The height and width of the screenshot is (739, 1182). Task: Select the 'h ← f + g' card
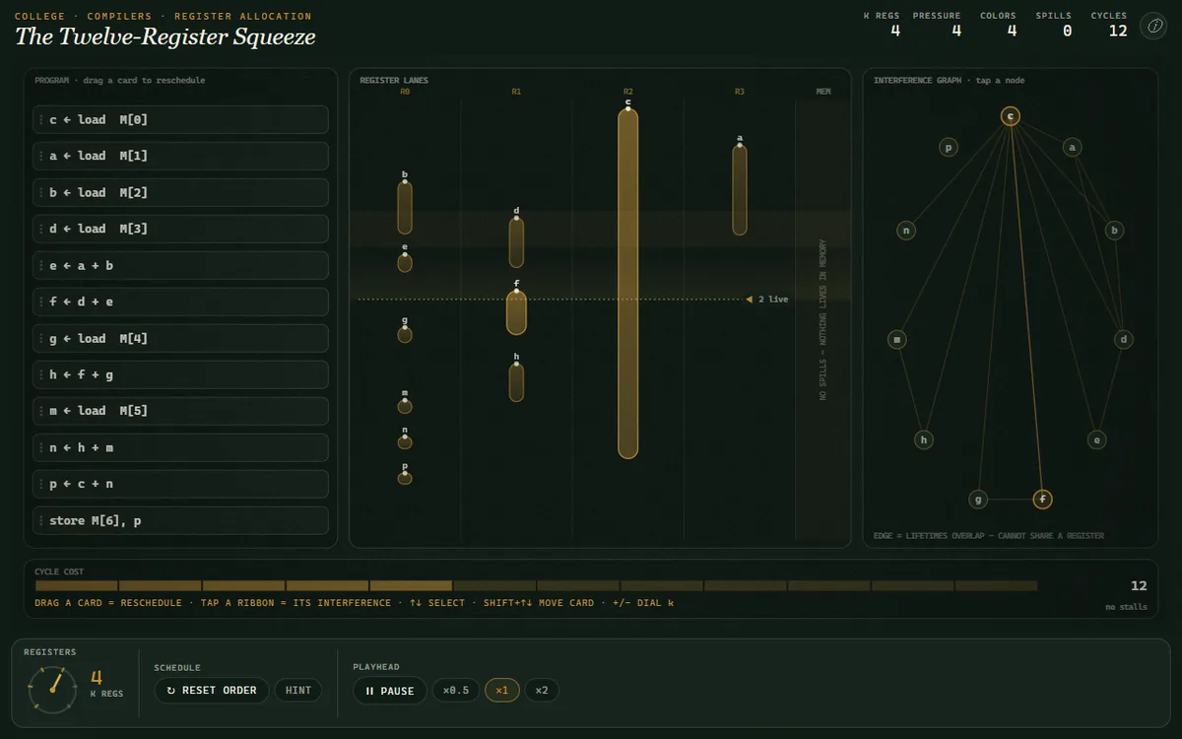[180, 374]
